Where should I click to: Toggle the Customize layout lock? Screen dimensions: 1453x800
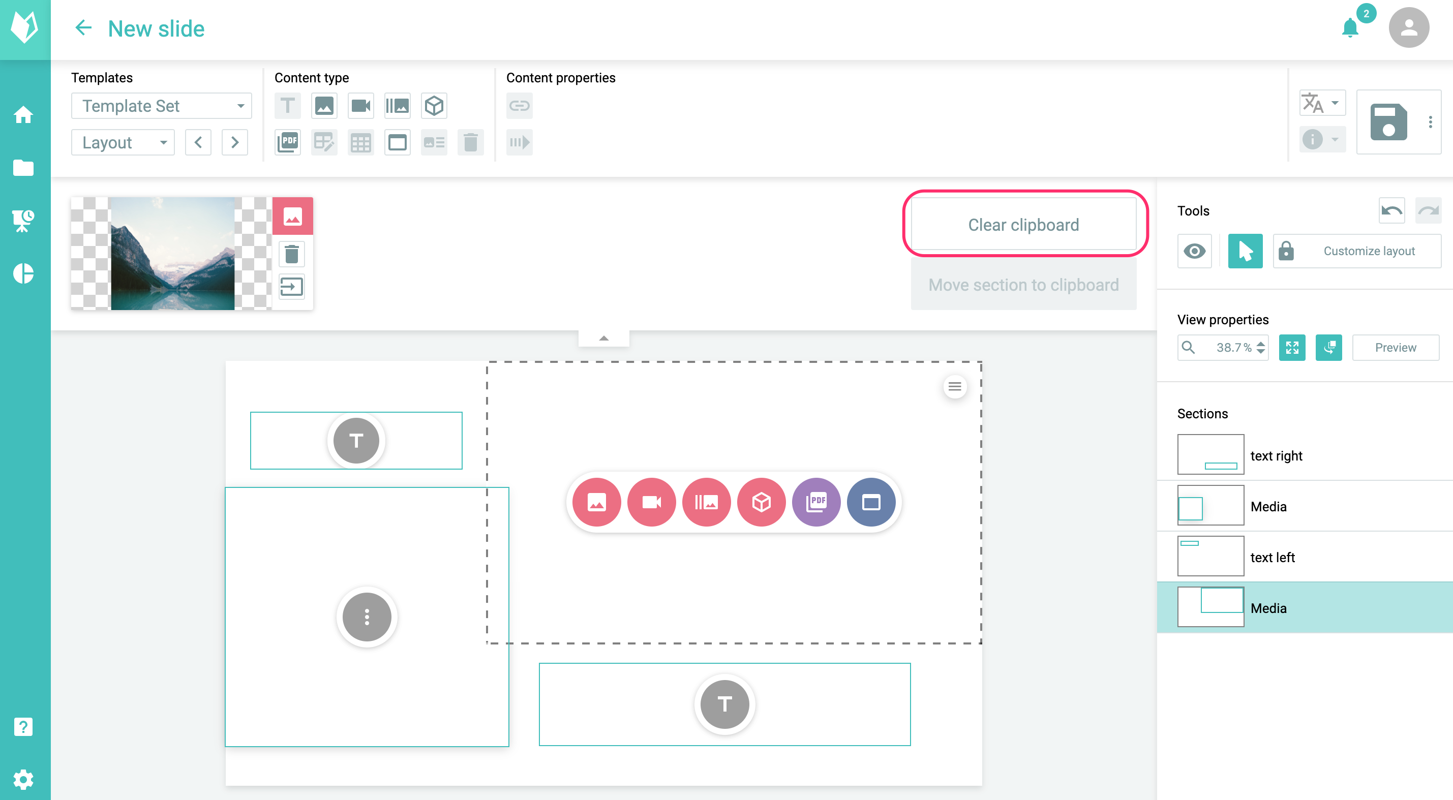tap(1286, 251)
